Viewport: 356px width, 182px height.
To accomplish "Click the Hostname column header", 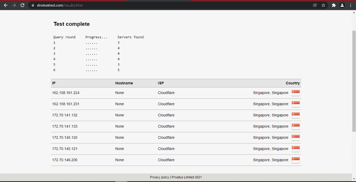I will point(124,83).
